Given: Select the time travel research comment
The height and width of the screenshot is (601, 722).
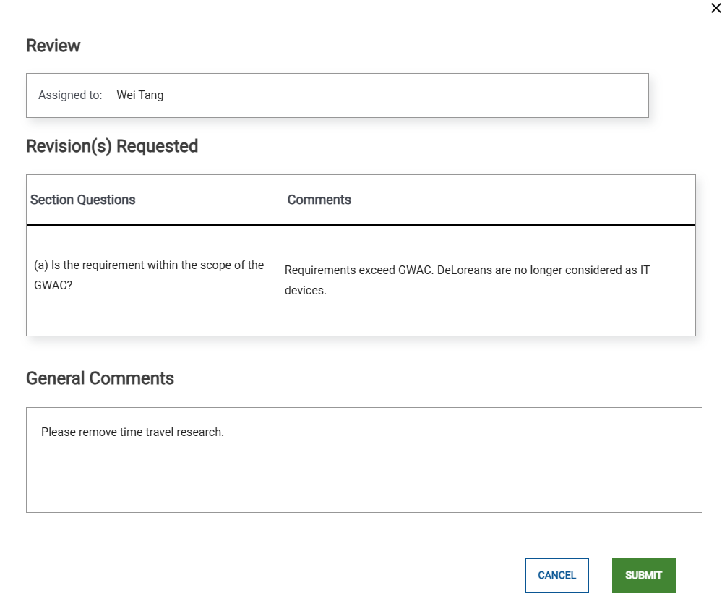Looking at the screenshot, I should 131,432.
